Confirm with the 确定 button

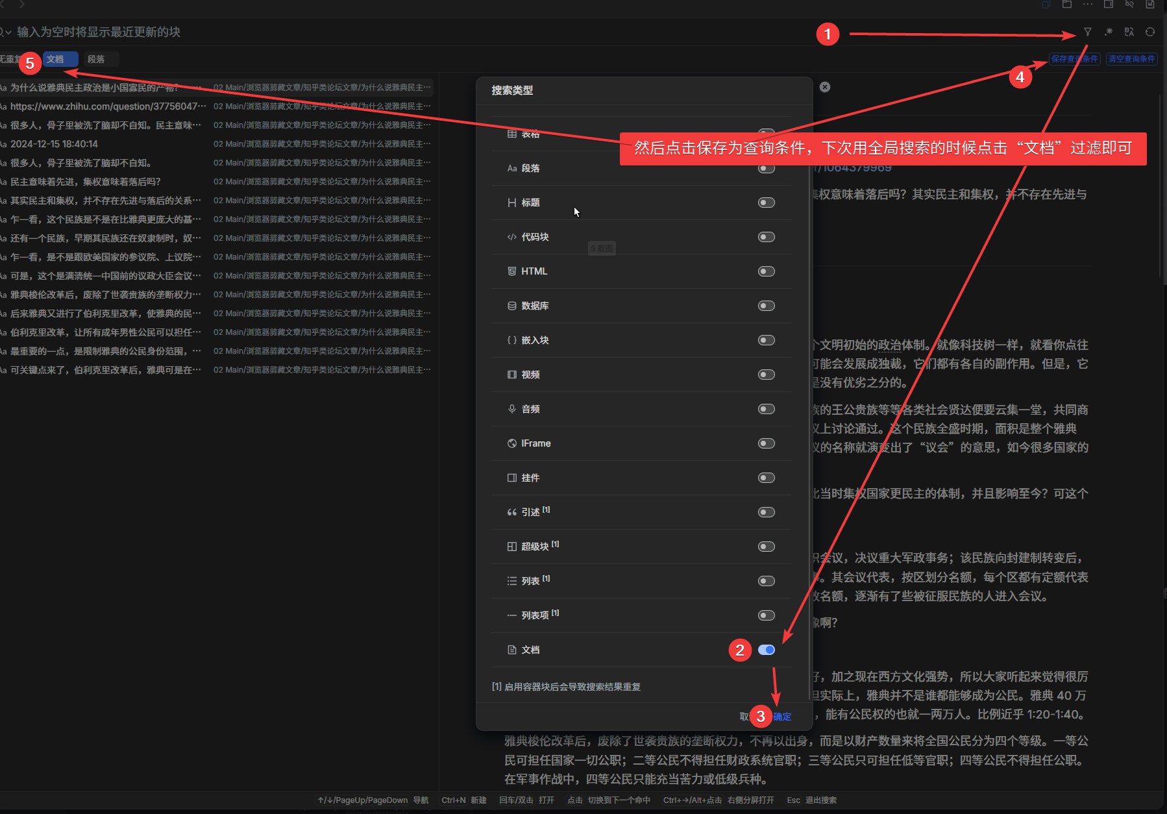pyautogui.click(x=782, y=717)
